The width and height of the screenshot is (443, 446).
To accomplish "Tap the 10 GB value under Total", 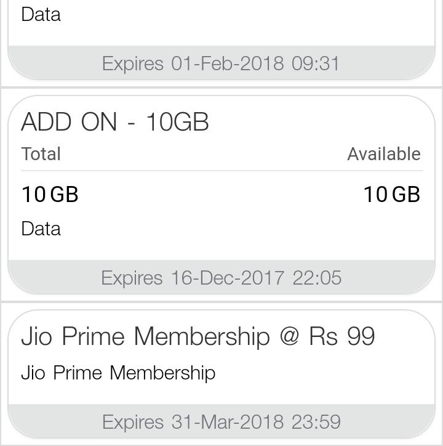I will click(x=50, y=195).
